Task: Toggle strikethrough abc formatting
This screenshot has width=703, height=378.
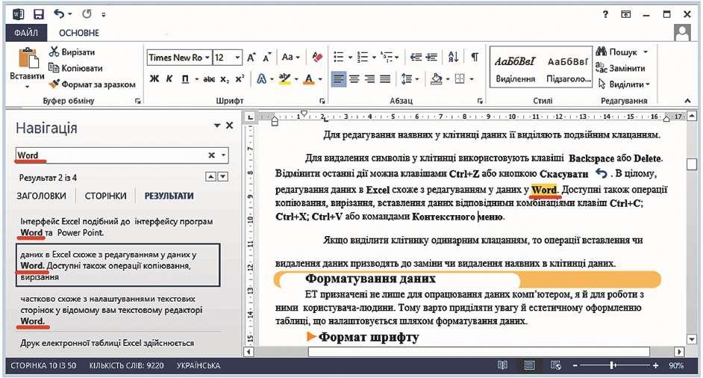Action: (x=209, y=79)
